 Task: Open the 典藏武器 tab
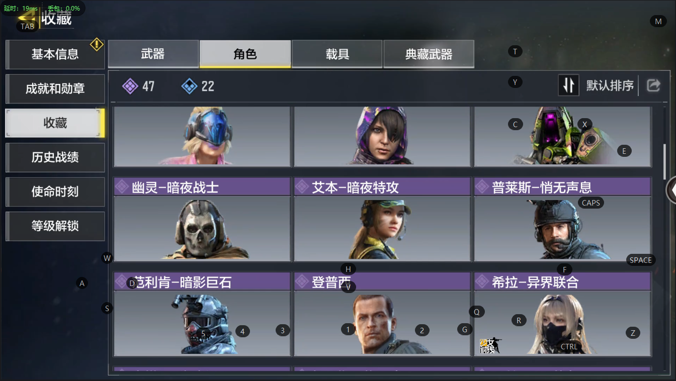pos(429,54)
